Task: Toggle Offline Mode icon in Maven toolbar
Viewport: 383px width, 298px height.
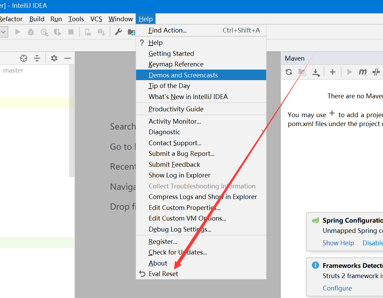Action: click(x=376, y=72)
